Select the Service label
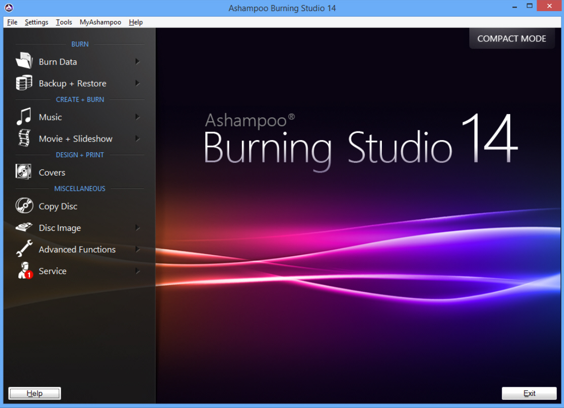This screenshot has width=564, height=408. click(53, 271)
